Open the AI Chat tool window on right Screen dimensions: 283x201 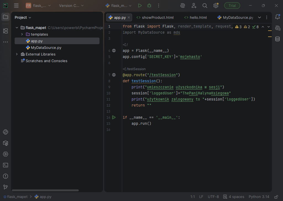click(277, 28)
